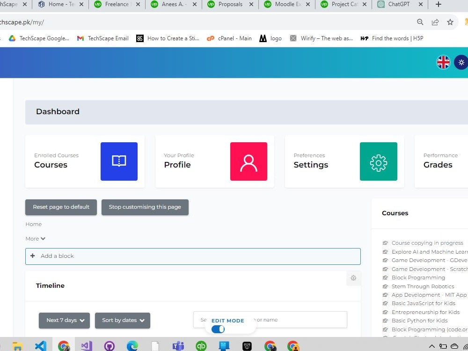This screenshot has width=468, height=351.
Task: Open Microsoft Teams from the taskbar
Action: pos(178,346)
